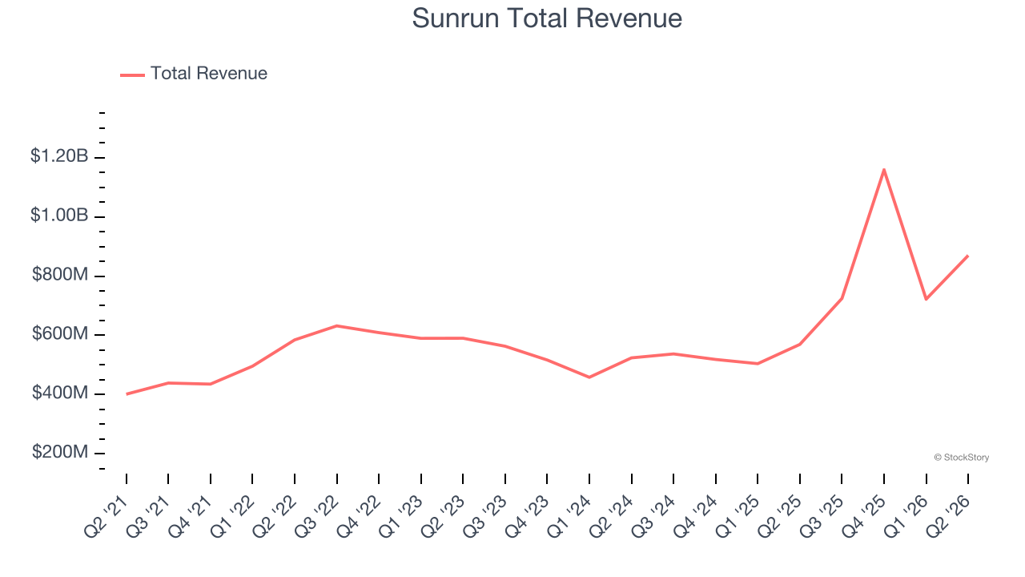Click the Q1 '26 dip on the line
The width and height of the screenshot is (1025, 577).
926,299
